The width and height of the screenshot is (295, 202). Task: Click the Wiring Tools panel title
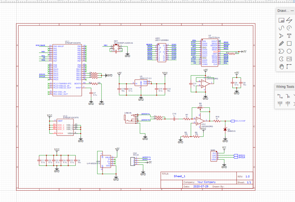coord(285,87)
